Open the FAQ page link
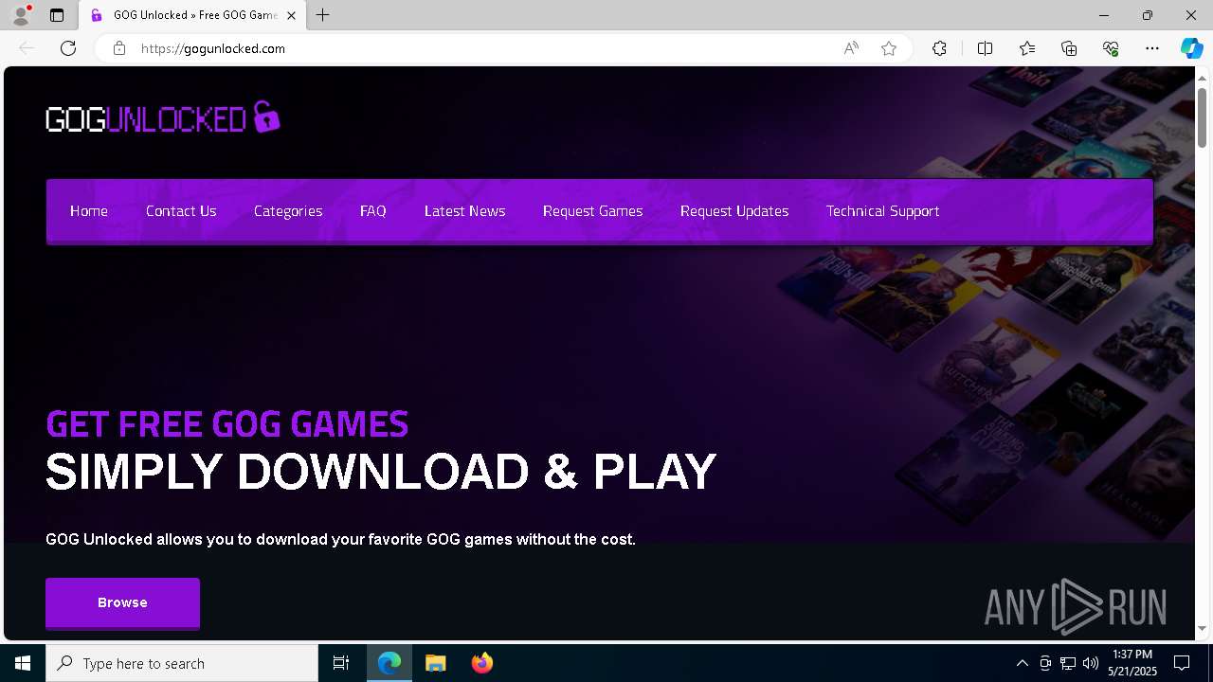This screenshot has height=682, width=1213. pos(373,211)
